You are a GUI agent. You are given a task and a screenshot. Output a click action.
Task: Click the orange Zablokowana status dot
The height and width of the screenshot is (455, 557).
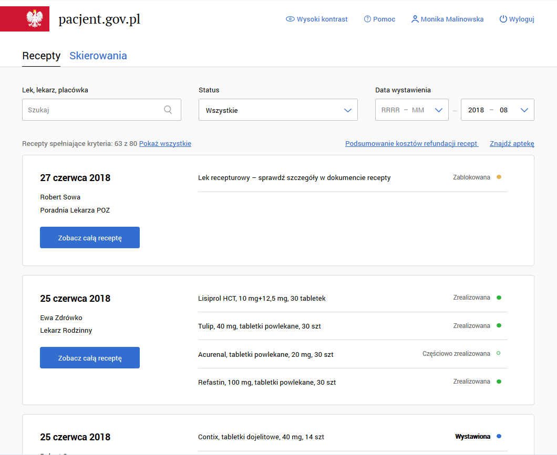click(499, 177)
